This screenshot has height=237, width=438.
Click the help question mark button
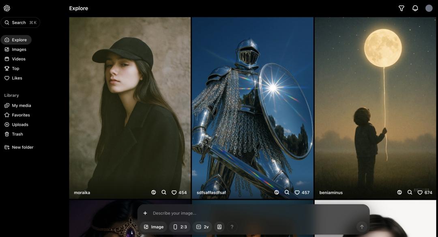click(232, 227)
